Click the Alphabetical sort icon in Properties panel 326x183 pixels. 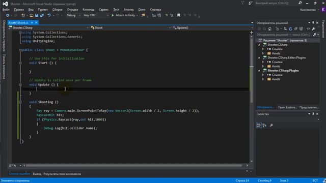(264, 126)
